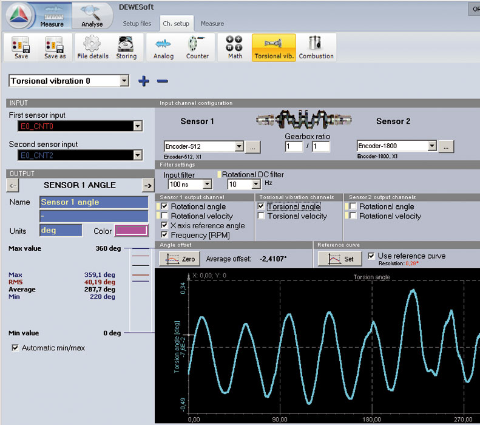The width and height of the screenshot is (480, 425).
Task: Open Combustion module icon
Action: point(316,48)
